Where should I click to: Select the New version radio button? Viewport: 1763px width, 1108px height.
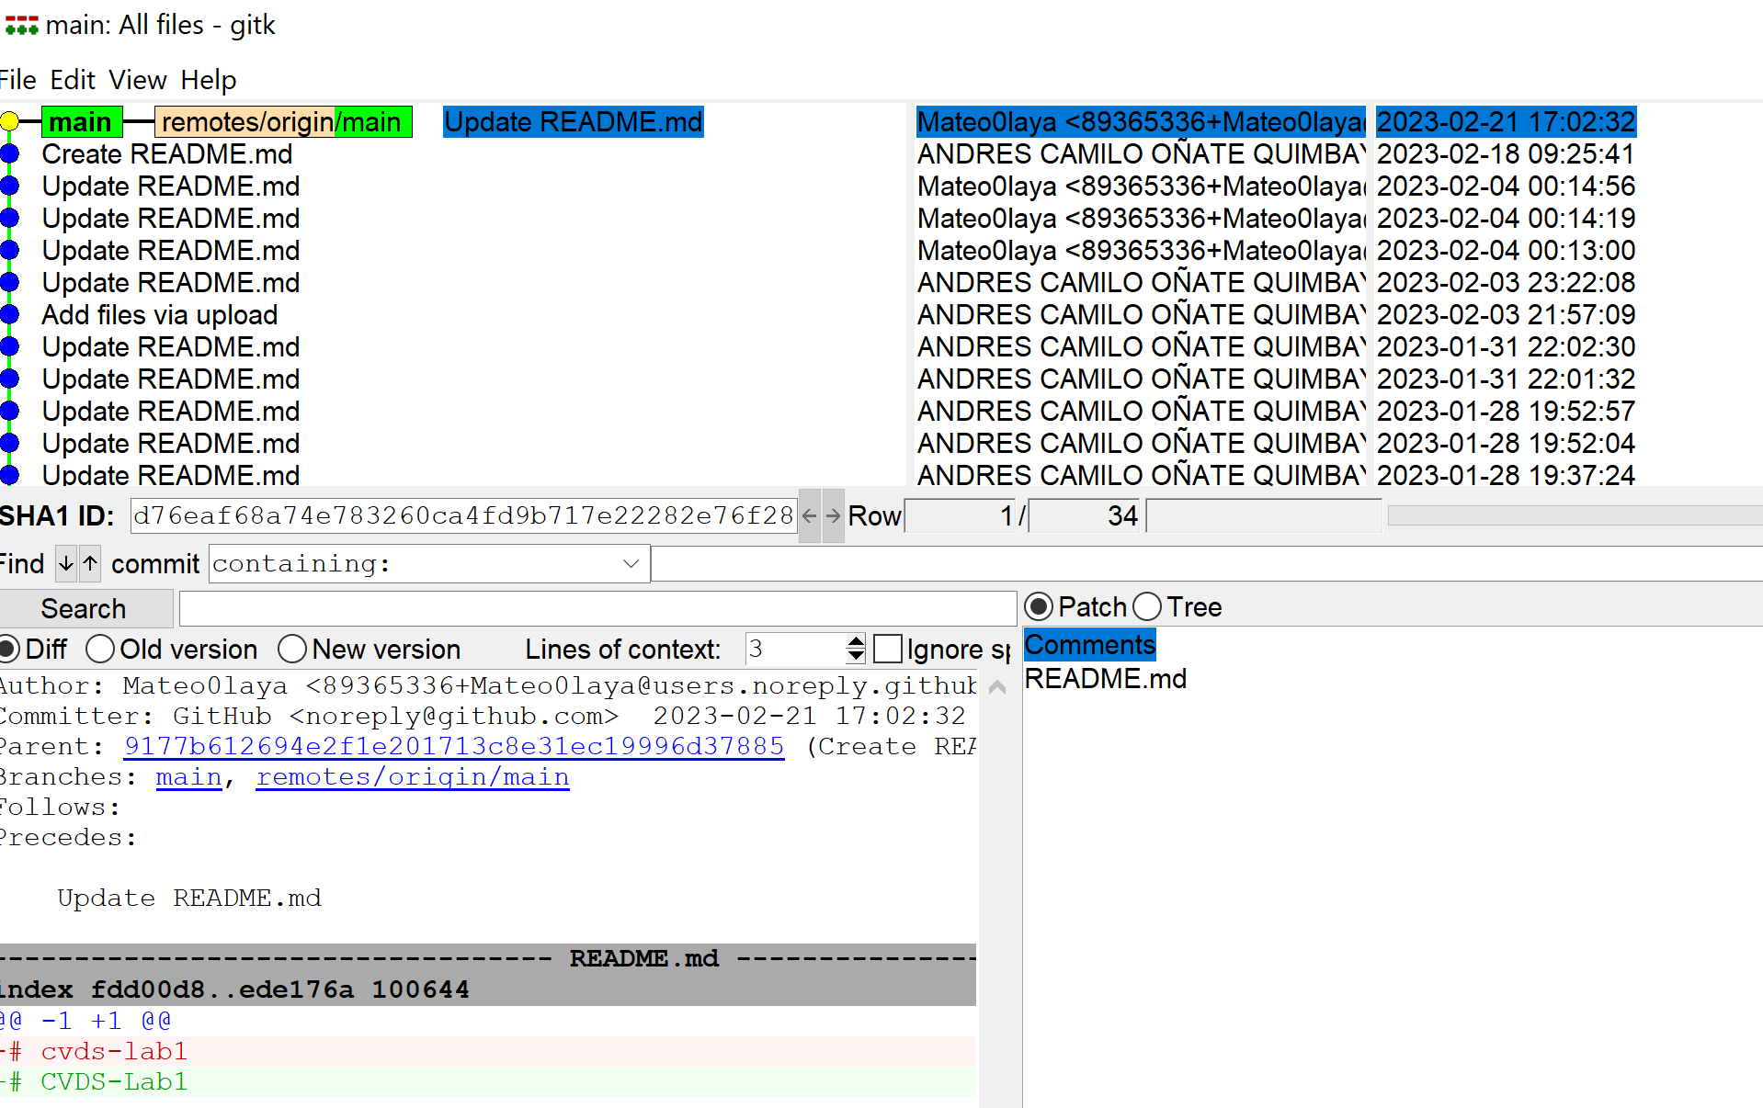(x=292, y=649)
